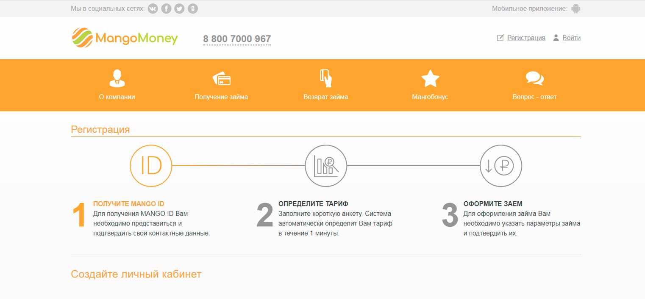This screenshot has width=645, height=299.
Task: Click text about specifying loan parameters
Action: (522, 223)
